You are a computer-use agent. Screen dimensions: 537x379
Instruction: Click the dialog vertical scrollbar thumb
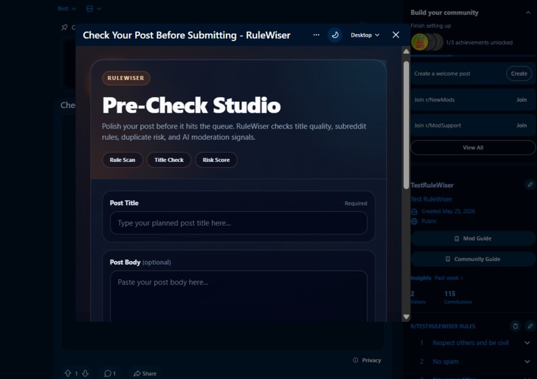point(406,125)
